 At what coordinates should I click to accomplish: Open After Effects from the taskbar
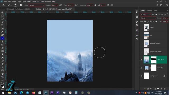tap(52, 93)
